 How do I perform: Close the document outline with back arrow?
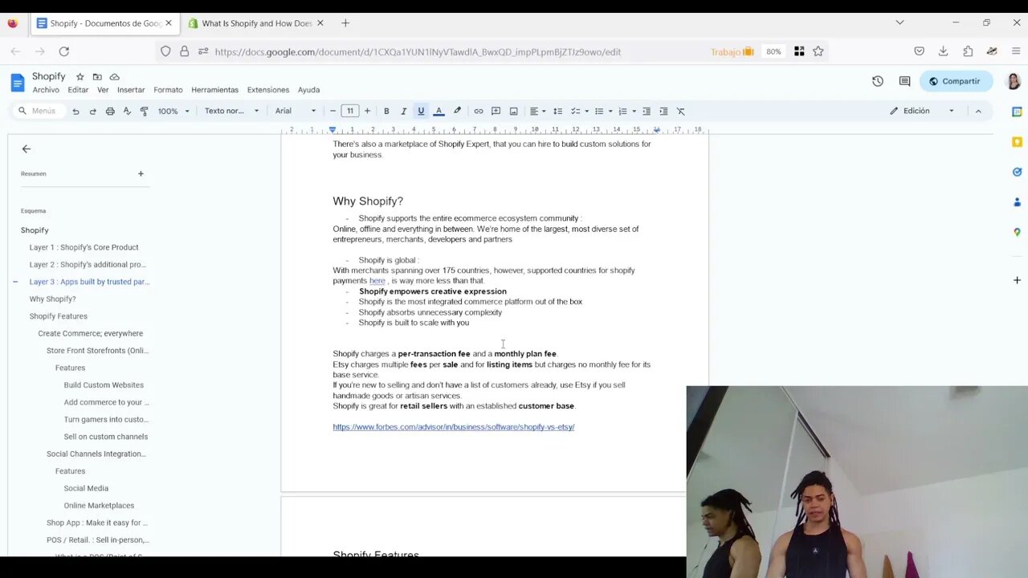tap(26, 149)
